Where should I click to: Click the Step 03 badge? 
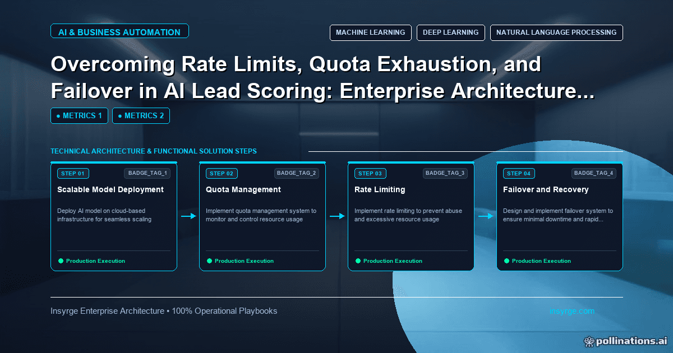coord(370,174)
